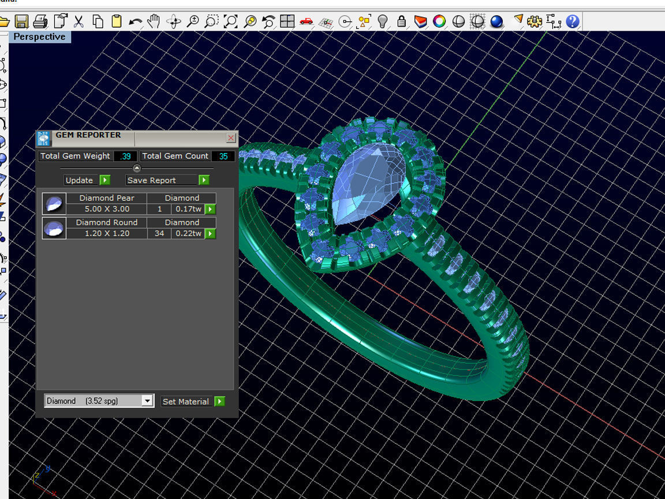
Task: Click the Select Objects shapes icon
Action: 364,21
